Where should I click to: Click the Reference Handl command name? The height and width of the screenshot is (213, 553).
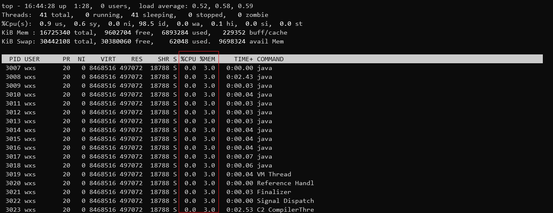click(x=285, y=183)
